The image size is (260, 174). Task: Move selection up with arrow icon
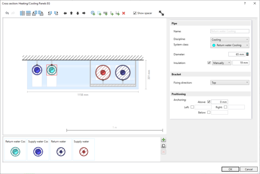point(71,13)
